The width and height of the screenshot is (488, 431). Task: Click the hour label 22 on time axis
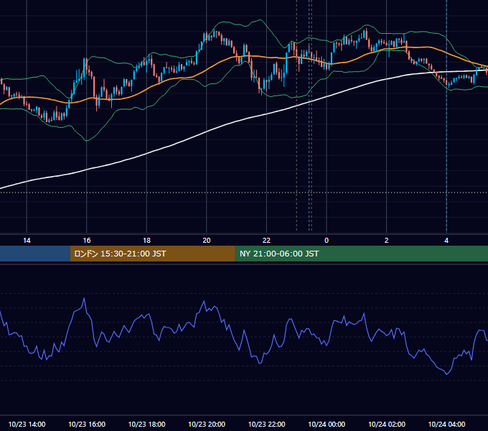266,240
